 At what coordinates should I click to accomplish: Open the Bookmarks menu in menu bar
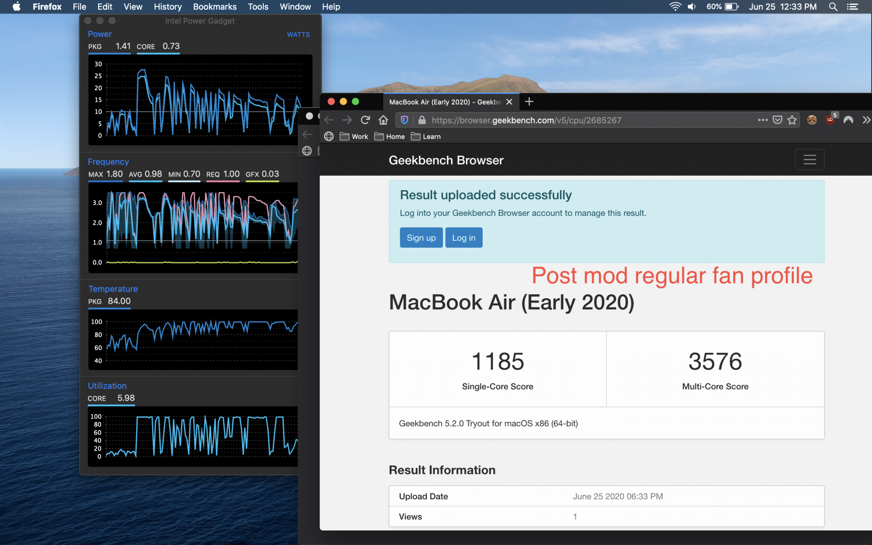tap(215, 7)
